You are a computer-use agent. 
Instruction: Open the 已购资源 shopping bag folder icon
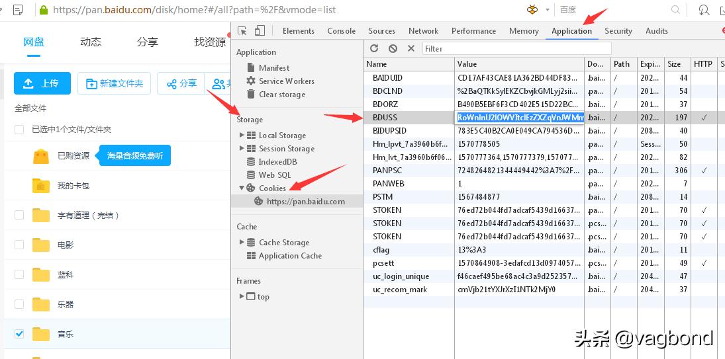pos(40,156)
